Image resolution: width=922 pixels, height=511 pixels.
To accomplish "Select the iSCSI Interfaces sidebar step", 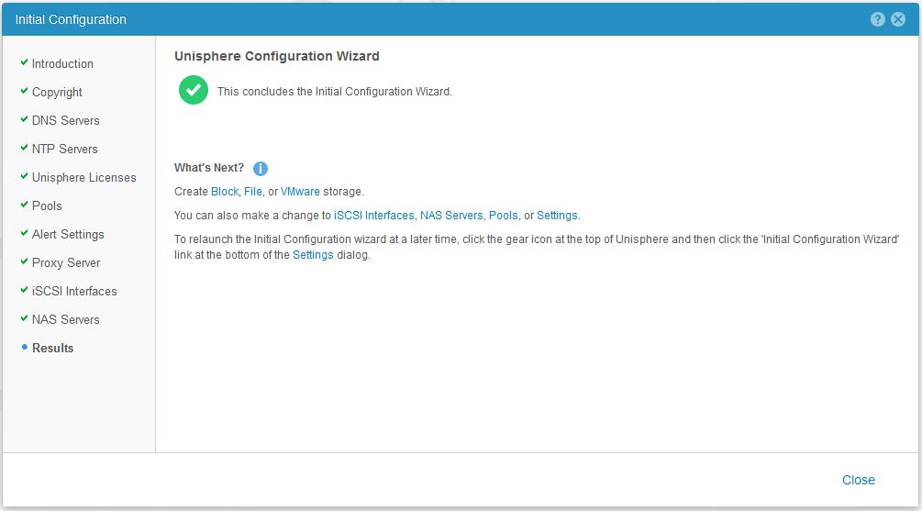I will coord(74,291).
